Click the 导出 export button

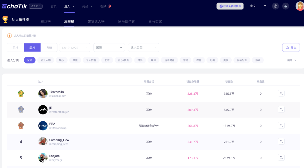(291, 48)
